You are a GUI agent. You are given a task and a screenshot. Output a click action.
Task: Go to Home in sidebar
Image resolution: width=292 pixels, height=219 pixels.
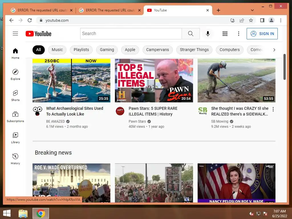[15, 54]
